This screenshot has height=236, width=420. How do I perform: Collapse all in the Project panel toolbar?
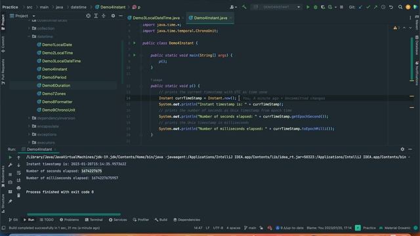coord(104,16)
